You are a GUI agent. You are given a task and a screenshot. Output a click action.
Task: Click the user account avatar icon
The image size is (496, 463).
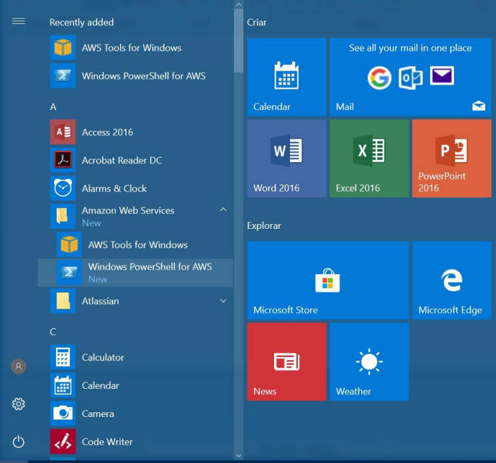pos(19,366)
